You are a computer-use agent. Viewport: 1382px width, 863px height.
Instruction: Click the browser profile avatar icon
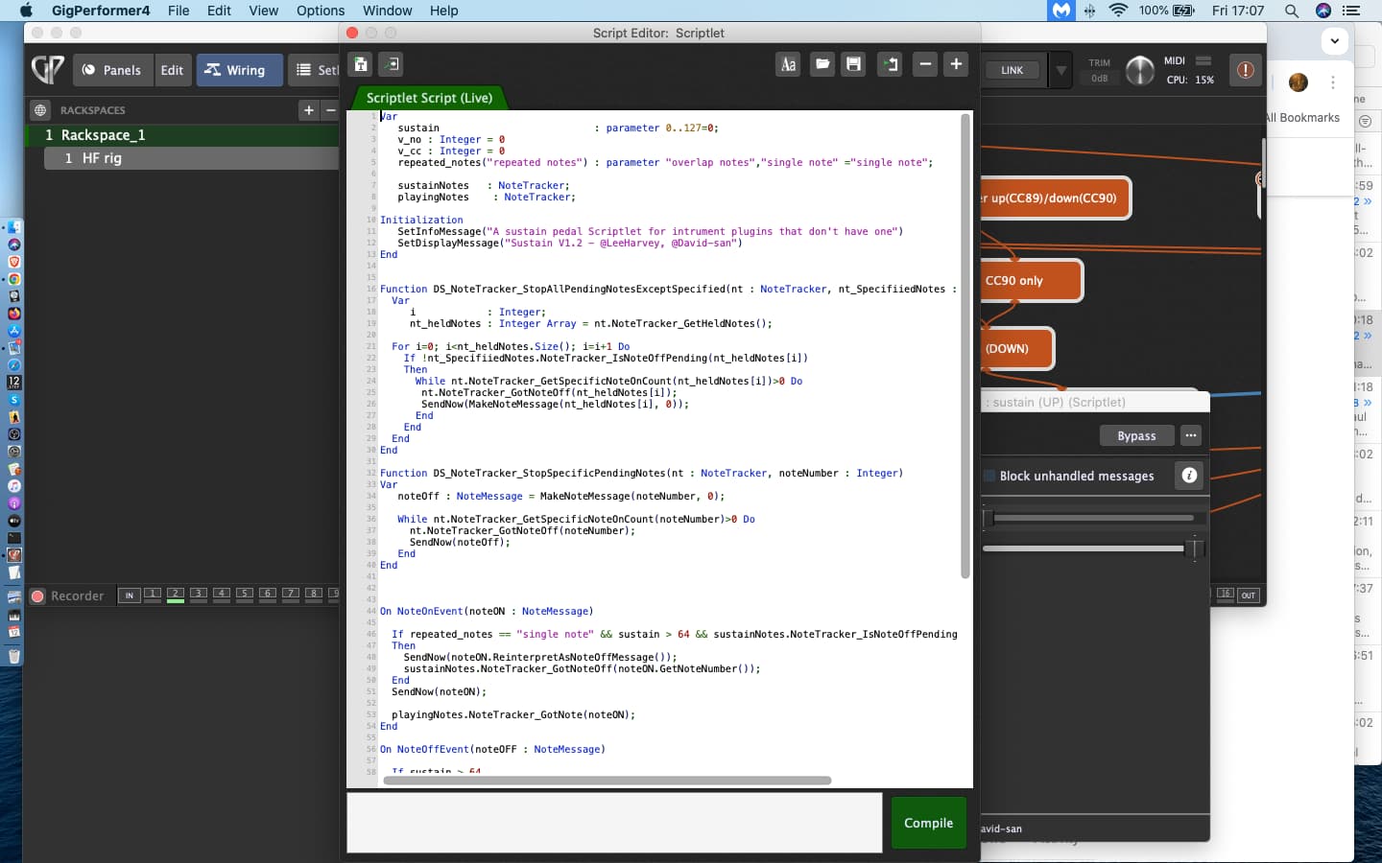1299,82
